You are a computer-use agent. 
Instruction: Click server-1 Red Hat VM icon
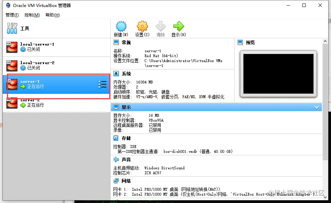click(x=12, y=84)
